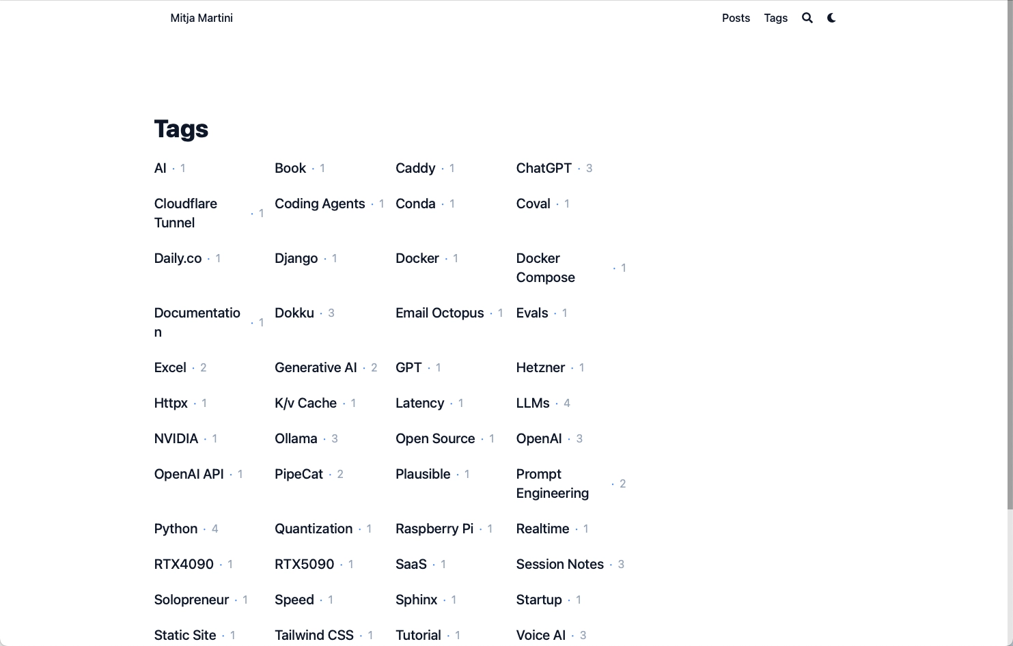Open the Dokku tag
Image resolution: width=1013 pixels, height=646 pixels.
click(294, 313)
